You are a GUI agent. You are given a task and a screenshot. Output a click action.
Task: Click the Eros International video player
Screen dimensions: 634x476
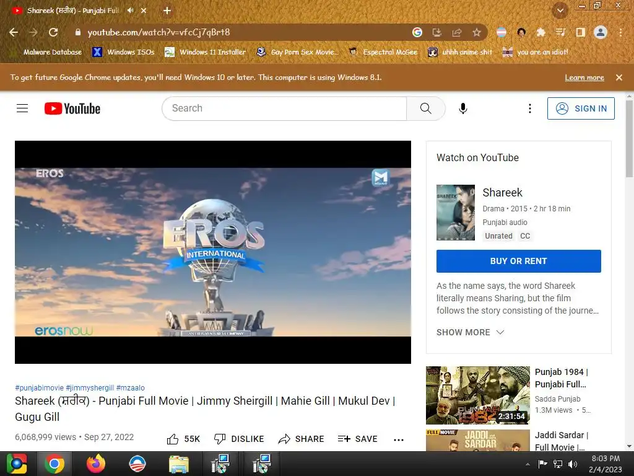pos(213,252)
